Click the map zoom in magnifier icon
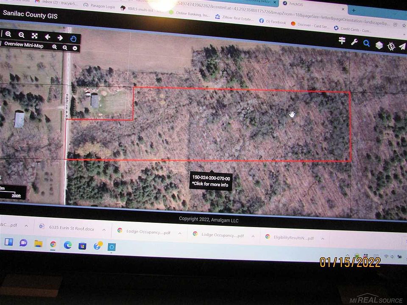Viewport: 407px width, 305px height. coord(8,34)
